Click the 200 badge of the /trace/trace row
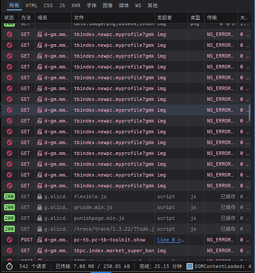255x273 pixels. (9, 229)
